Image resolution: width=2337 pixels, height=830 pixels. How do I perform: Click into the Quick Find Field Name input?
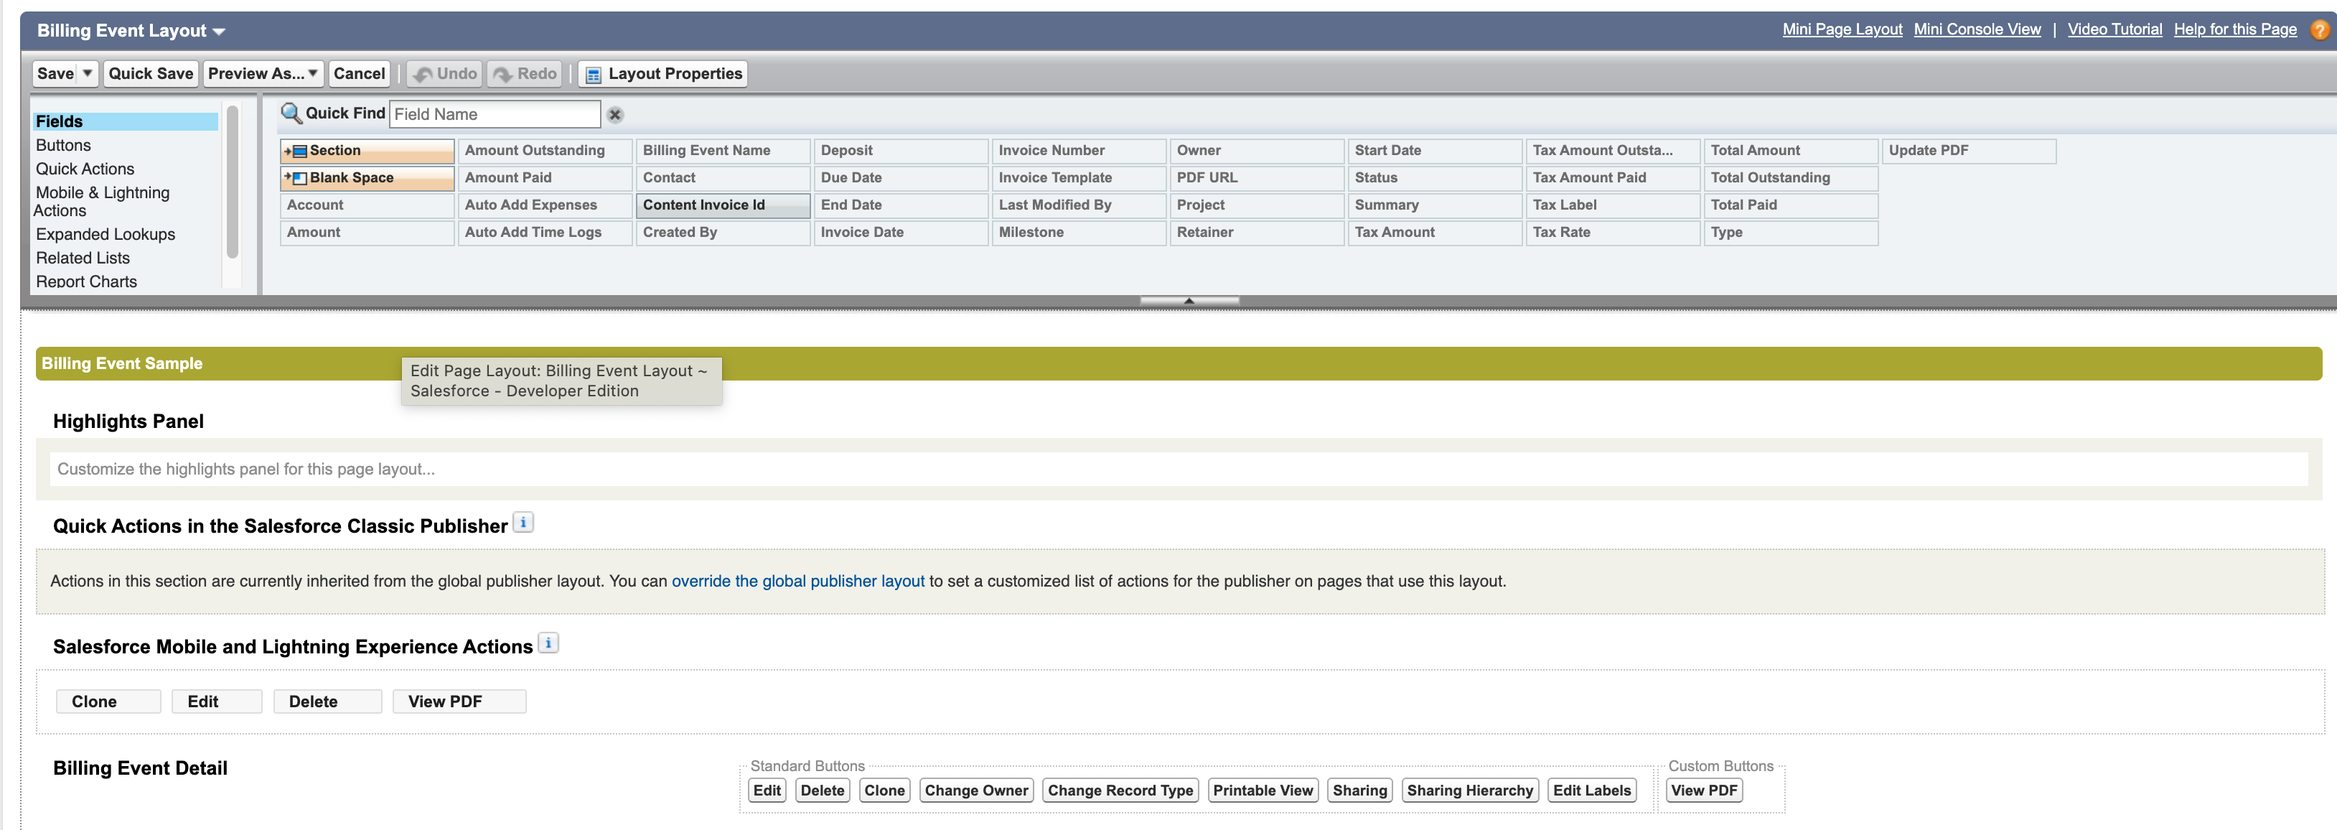pos(495,114)
